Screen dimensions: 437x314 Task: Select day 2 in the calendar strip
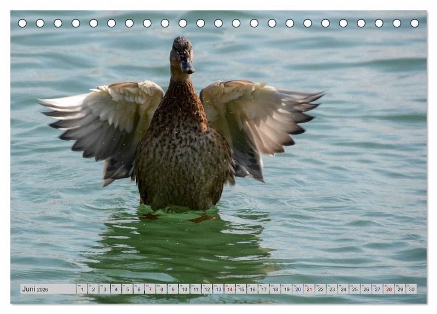click(93, 289)
